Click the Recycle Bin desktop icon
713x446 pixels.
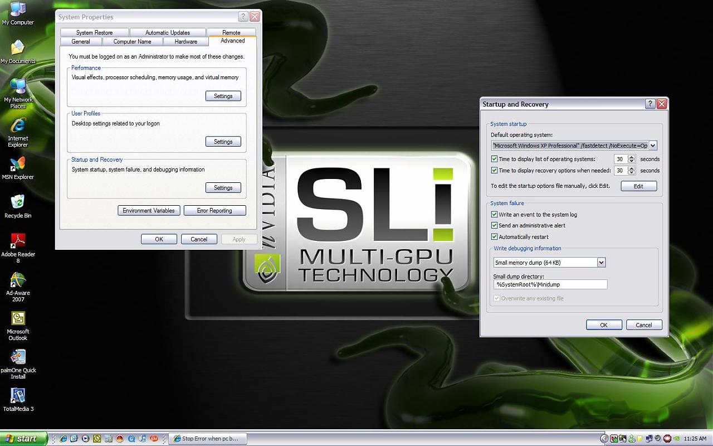[18, 203]
